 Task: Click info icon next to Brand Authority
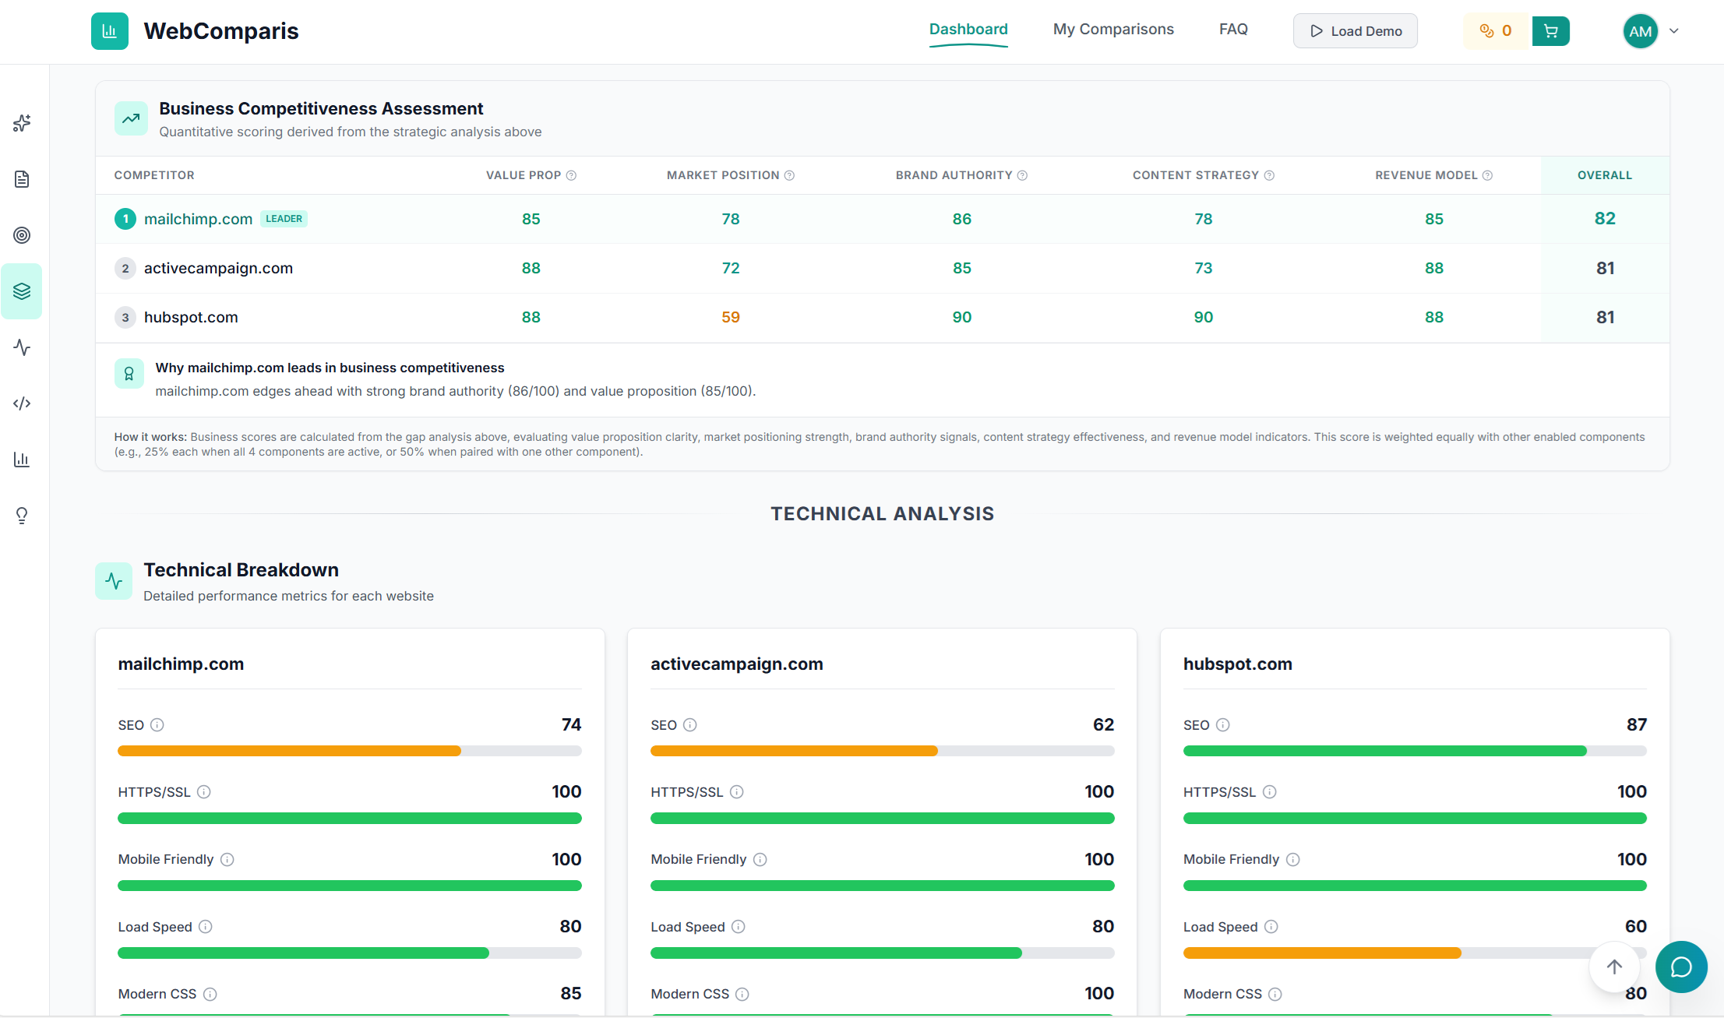point(1023,175)
